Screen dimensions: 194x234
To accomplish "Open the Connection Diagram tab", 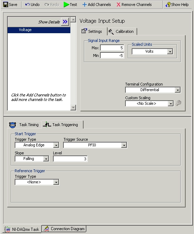I will 64,229.
